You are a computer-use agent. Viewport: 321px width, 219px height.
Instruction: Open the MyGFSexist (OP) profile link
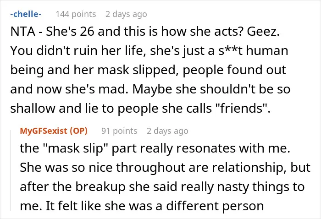[54, 131]
